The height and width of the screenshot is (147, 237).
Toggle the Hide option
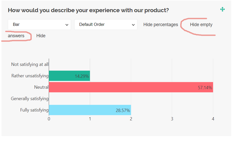point(41,35)
